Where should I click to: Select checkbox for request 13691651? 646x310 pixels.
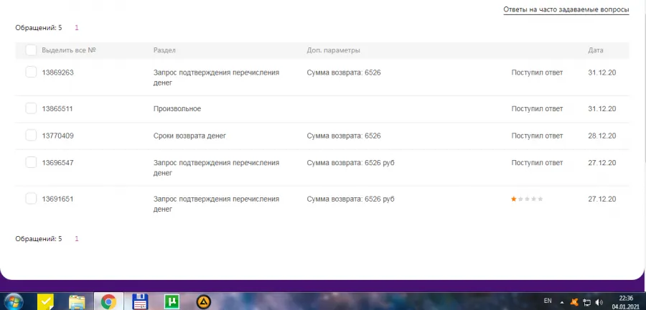coord(31,199)
